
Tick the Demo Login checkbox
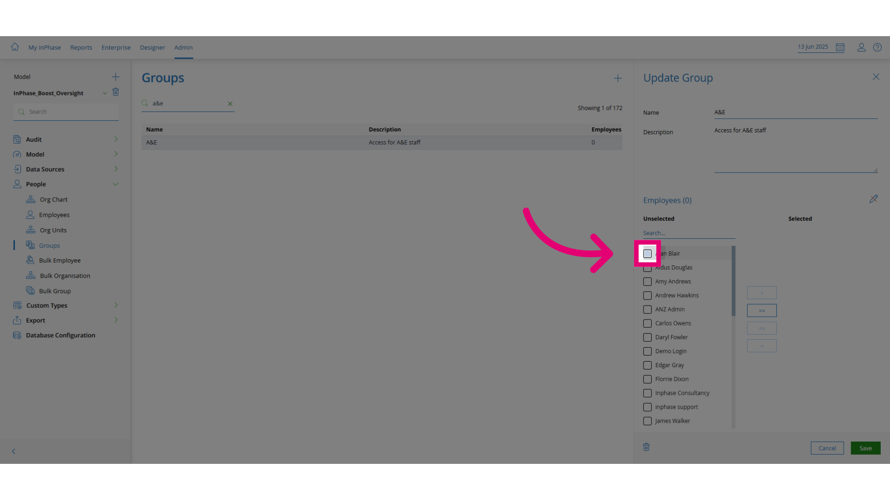[648, 351]
